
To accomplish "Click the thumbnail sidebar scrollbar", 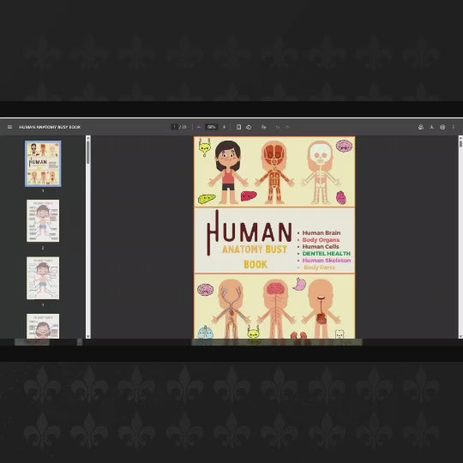I will (88, 237).
